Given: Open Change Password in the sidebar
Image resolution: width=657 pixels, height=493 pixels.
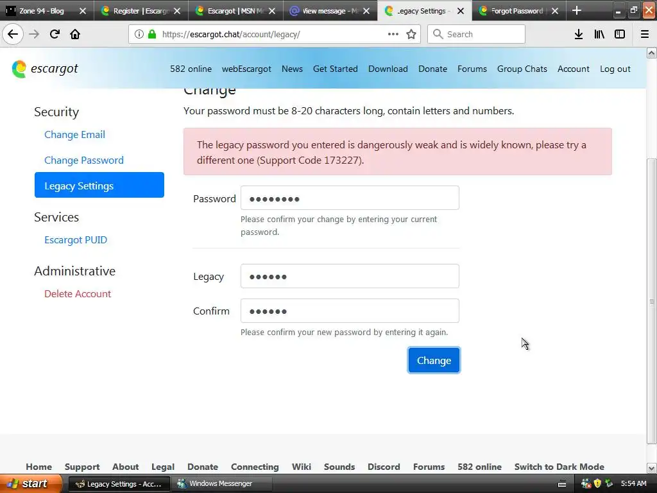Looking at the screenshot, I should pyautogui.click(x=84, y=160).
